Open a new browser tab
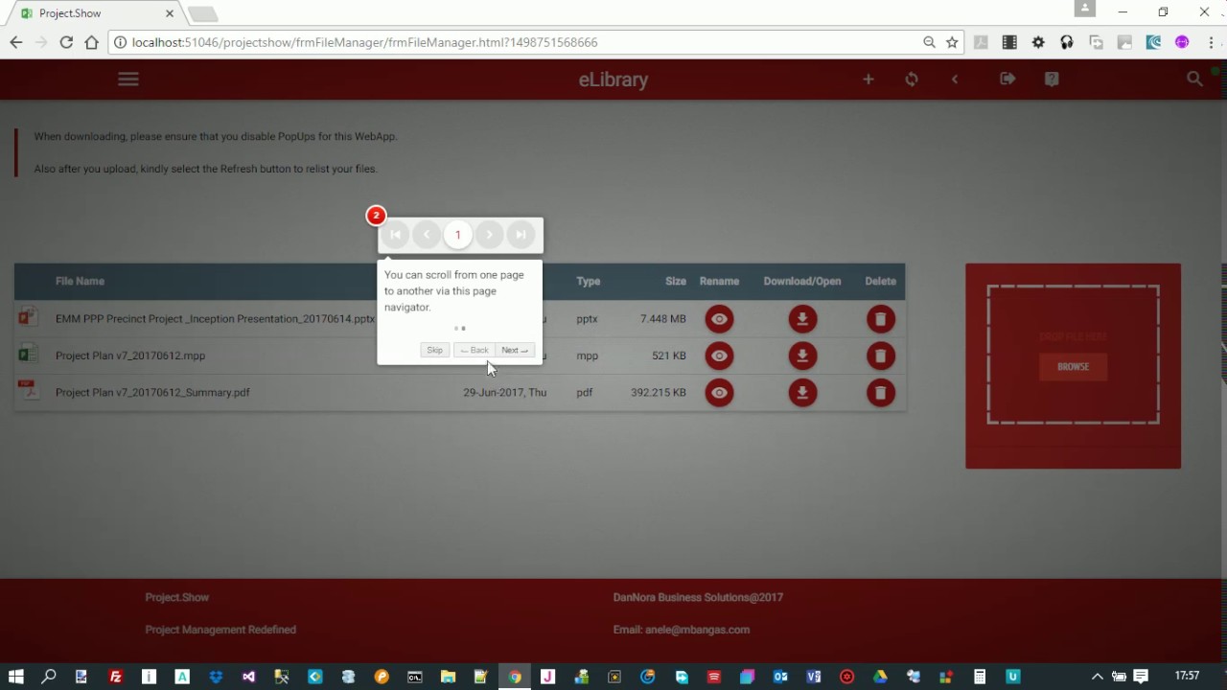 click(x=202, y=13)
